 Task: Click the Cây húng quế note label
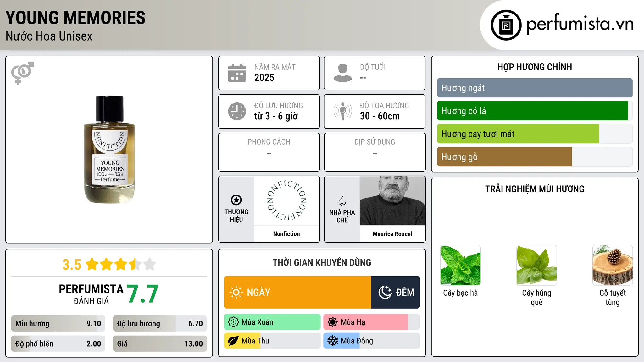tap(537, 298)
